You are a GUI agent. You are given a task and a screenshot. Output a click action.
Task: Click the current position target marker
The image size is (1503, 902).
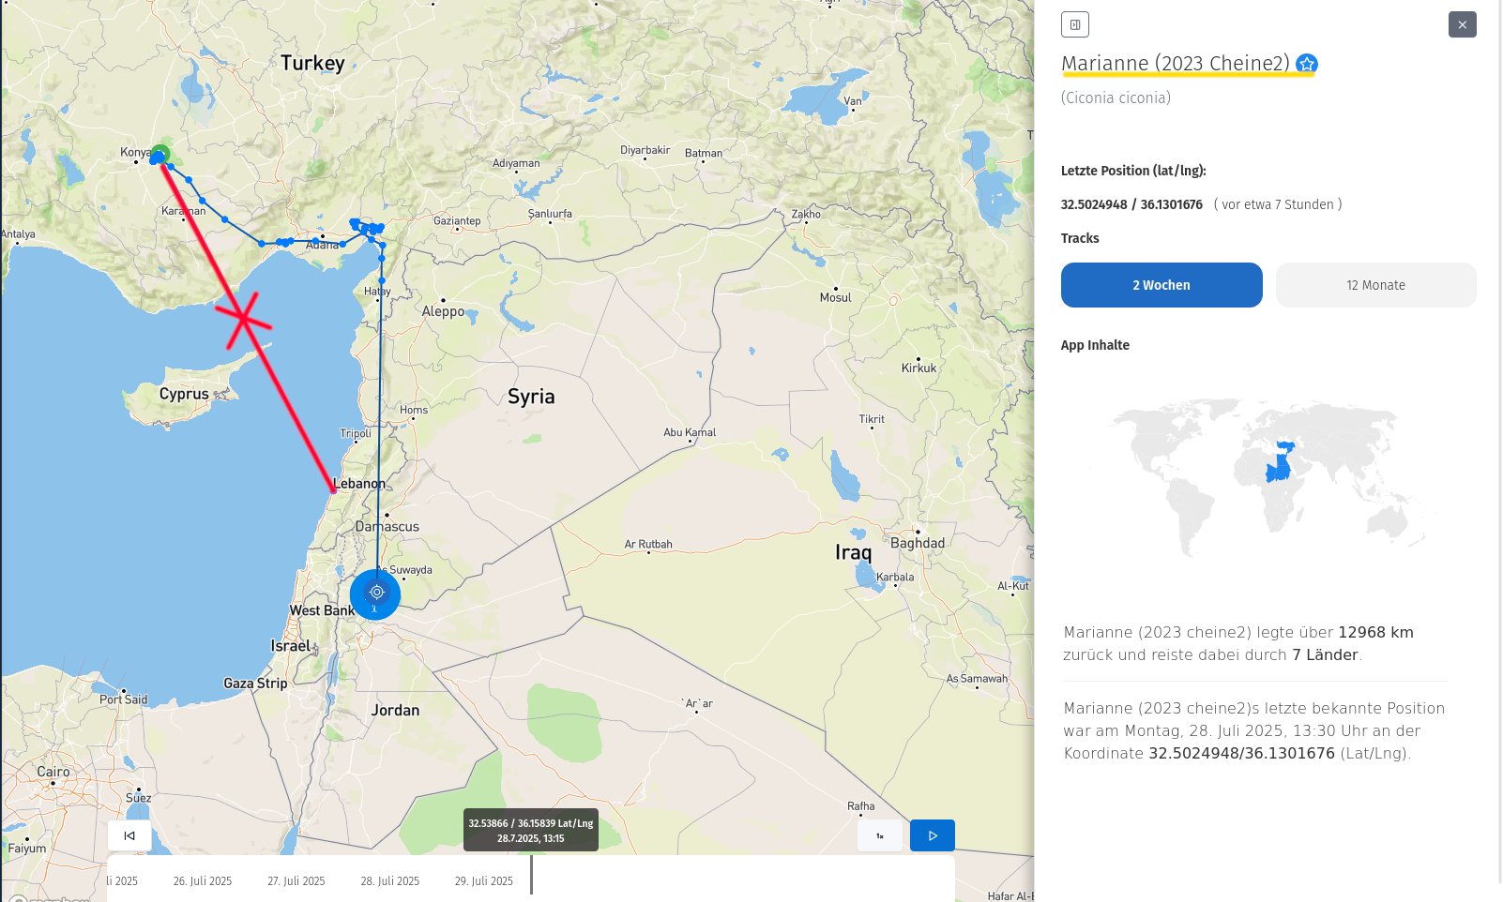point(376,593)
